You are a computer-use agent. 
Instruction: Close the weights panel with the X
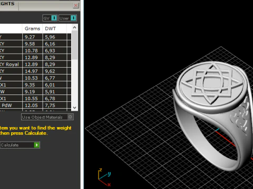76,5
